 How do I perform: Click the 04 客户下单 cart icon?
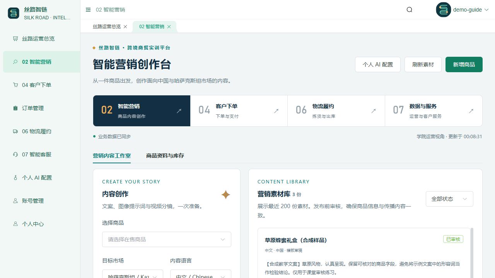click(x=15, y=85)
